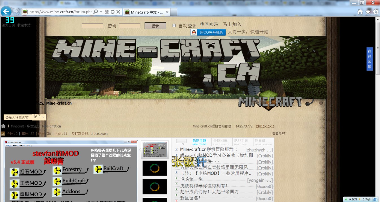Open the Minecraft - 中文论坛 breadcrumb link
380x202 pixels.
(36, 126)
